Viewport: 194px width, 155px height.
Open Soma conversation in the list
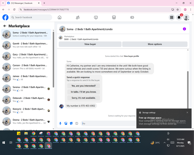click(x=26, y=34)
